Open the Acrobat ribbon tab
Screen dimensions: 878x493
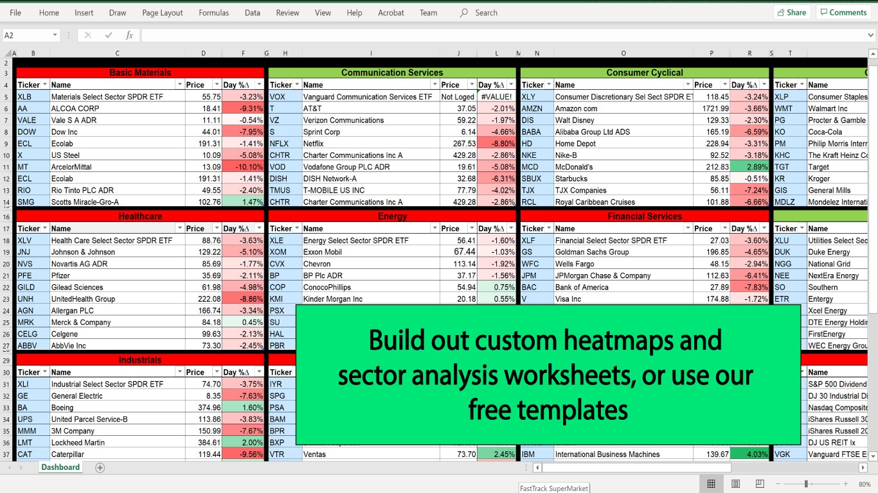(391, 12)
